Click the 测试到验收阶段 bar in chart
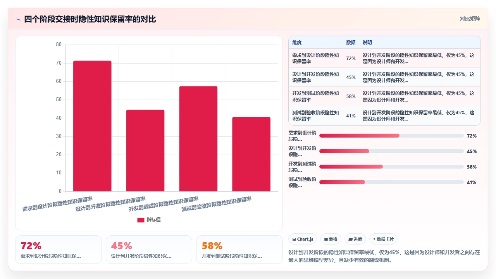 251,154
